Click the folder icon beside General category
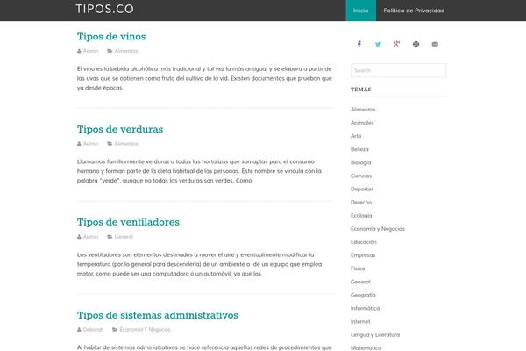The width and height of the screenshot is (526, 351). pyautogui.click(x=110, y=237)
